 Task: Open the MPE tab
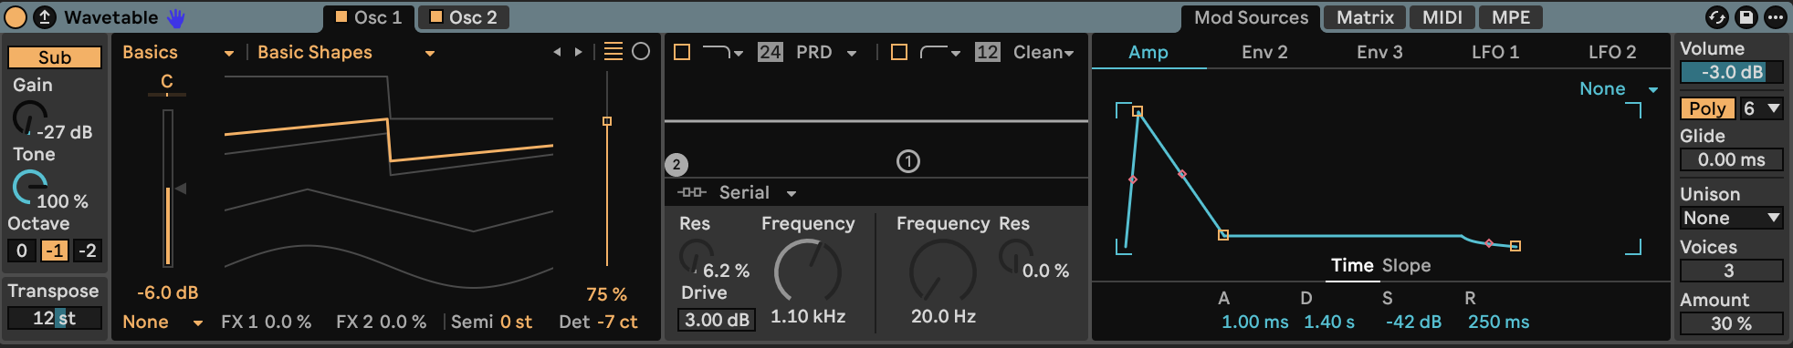click(x=1511, y=17)
